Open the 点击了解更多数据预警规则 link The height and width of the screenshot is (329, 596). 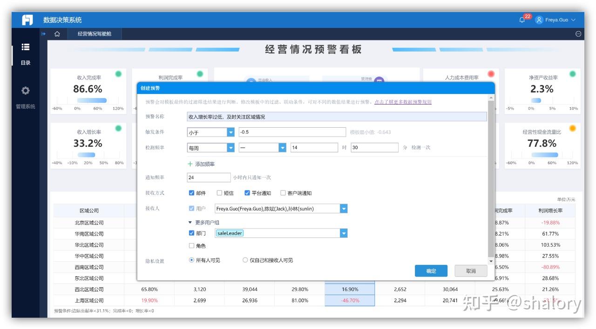click(x=403, y=101)
